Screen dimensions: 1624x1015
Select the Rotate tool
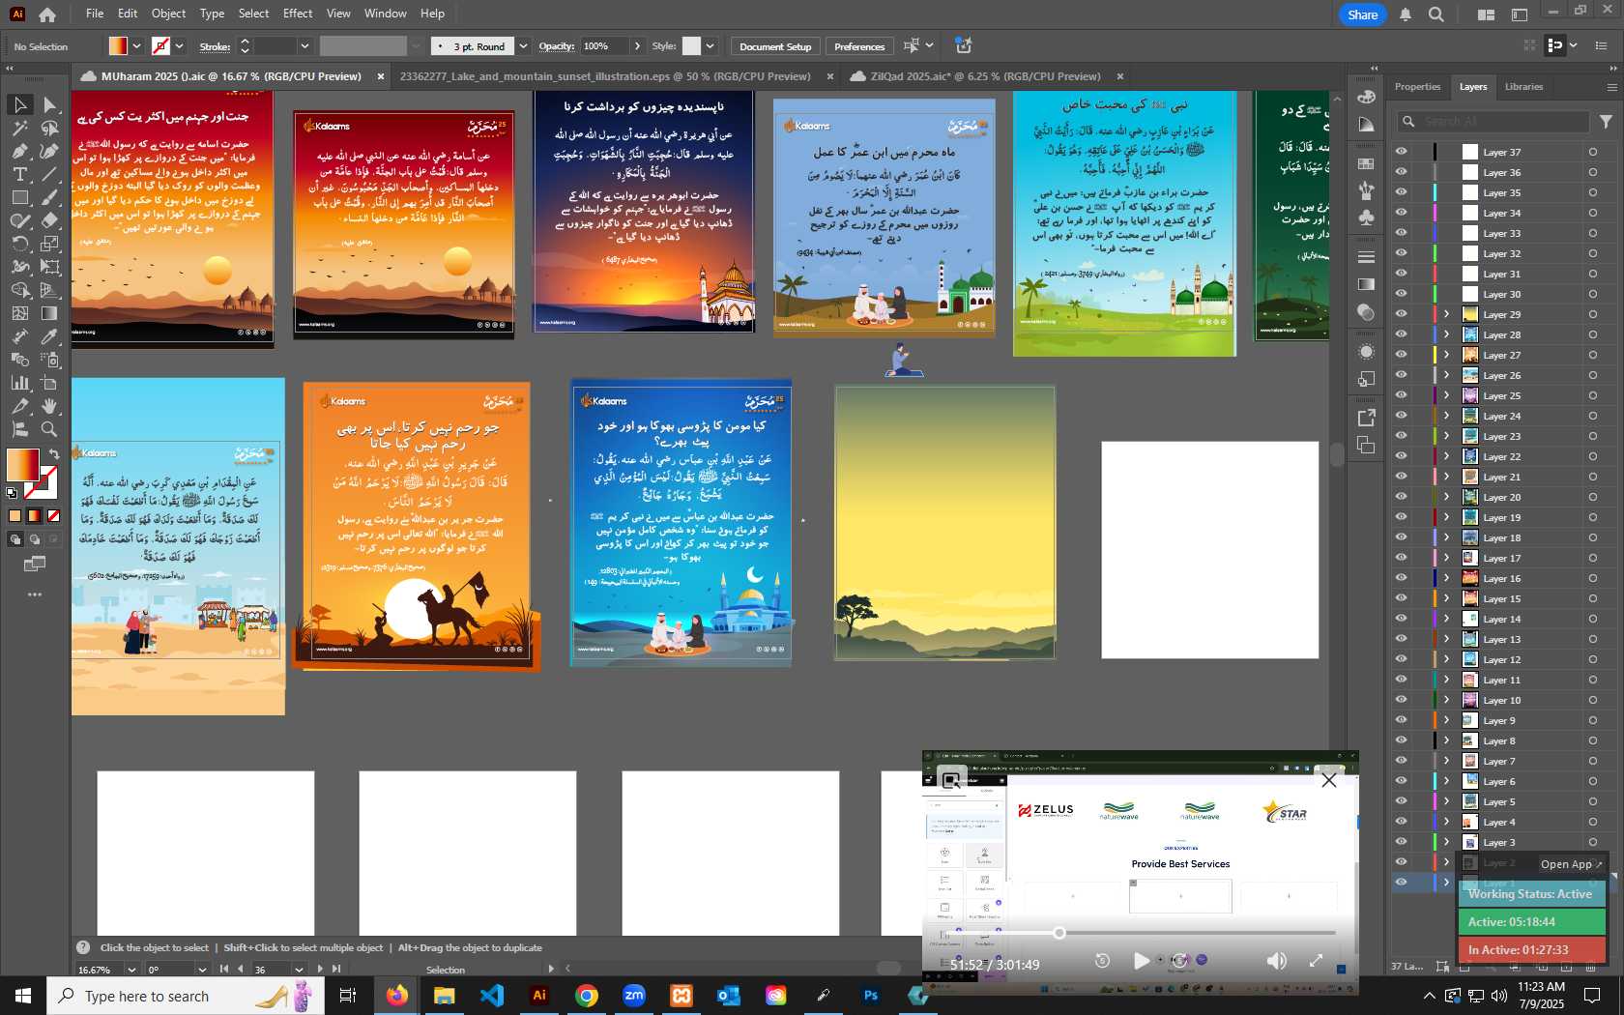coord(19,244)
